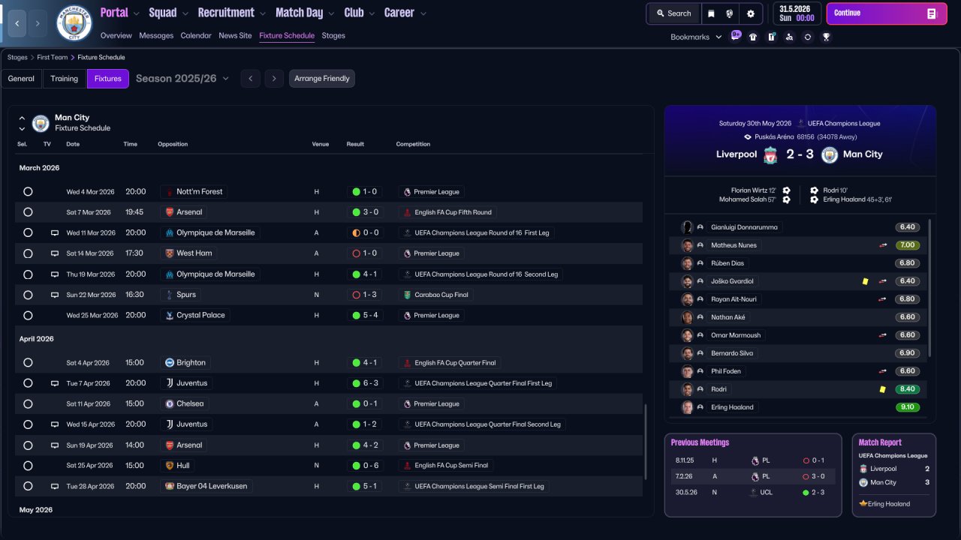The image size is (961, 540).
Task: Click the circular refresh arrows bookmark icon
Action: pyautogui.click(x=807, y=37)
